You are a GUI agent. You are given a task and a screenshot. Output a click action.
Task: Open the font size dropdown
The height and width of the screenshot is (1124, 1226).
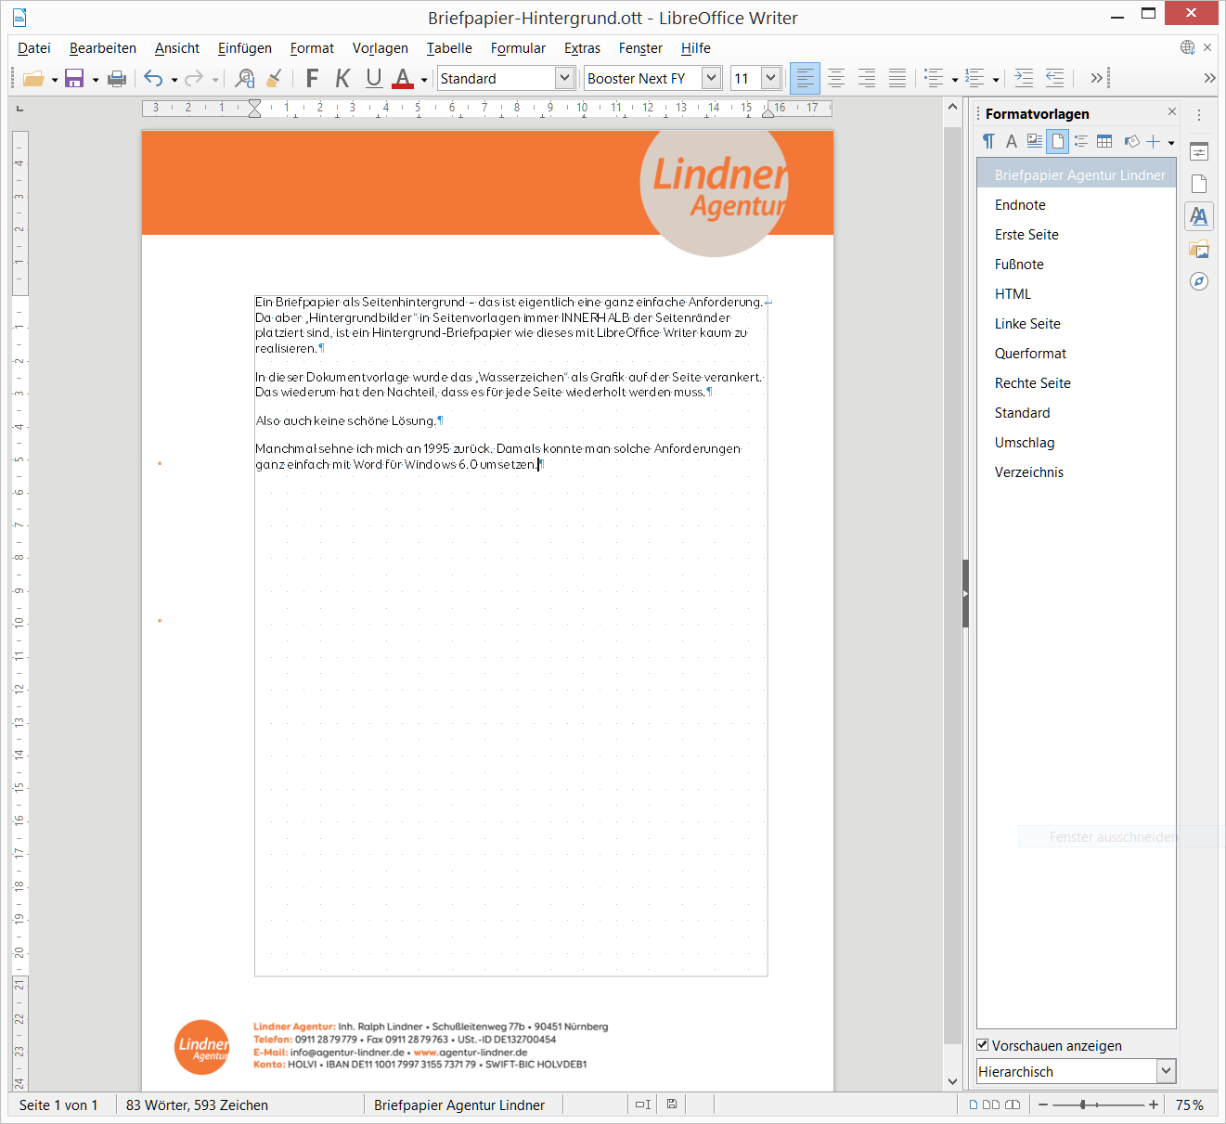(770, 79)
